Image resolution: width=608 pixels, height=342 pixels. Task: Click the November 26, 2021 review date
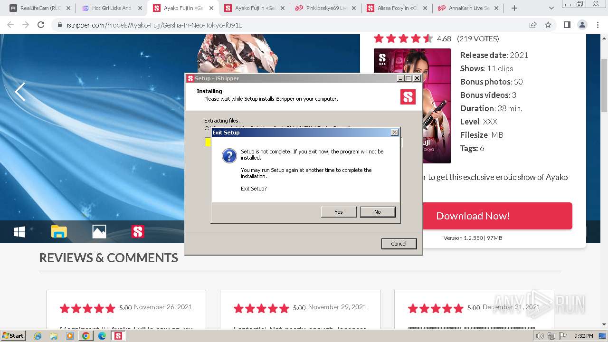point(163,307)
